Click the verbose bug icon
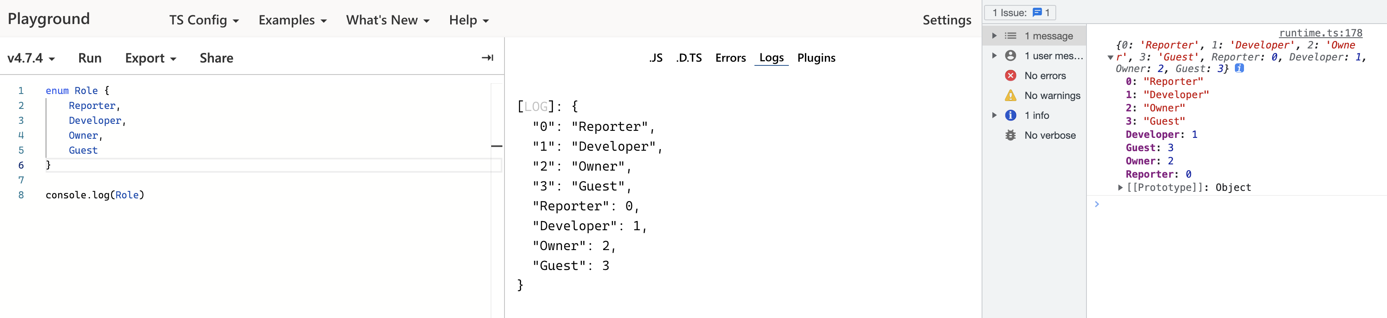The width and height of the screenshot is (1387, 318). pos(1011,135)
